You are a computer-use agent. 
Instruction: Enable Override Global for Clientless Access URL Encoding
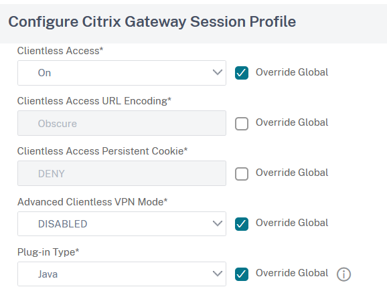click(242, 123)
